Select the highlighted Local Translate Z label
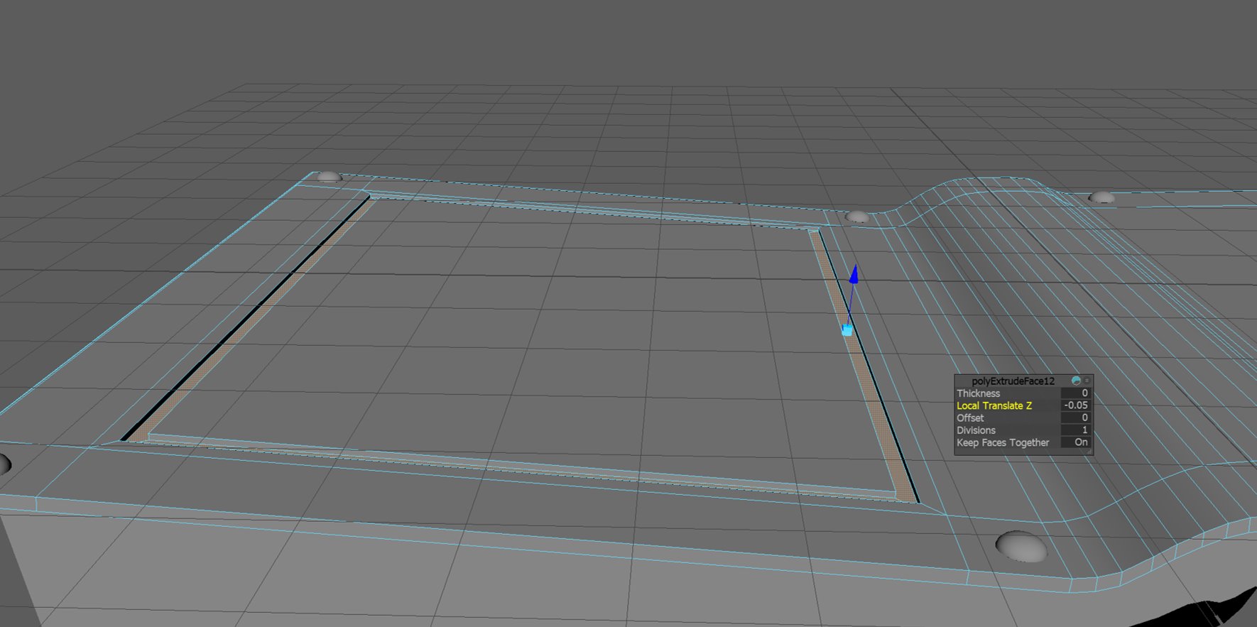Viewport: 1257px width, 627px height. [x=994, y=405]
